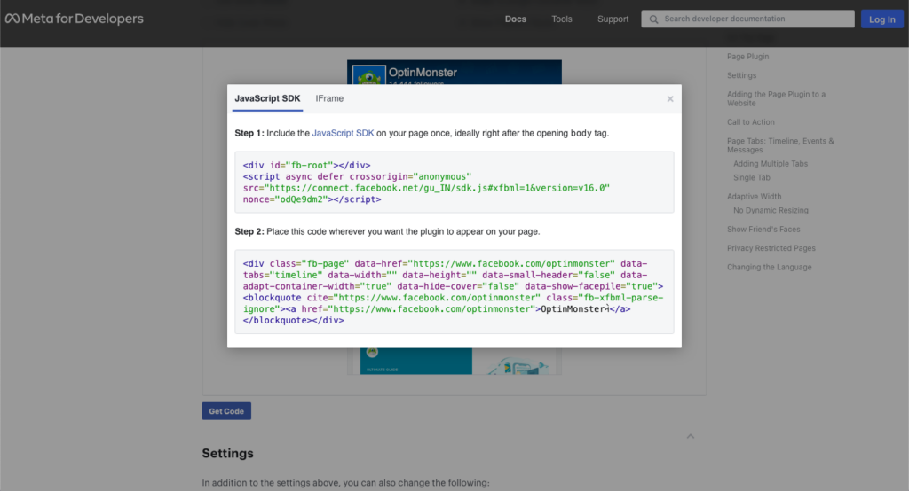Open Single Tab sidebar link
This screenshot has height=491, width=909.
tap(751, 178)
